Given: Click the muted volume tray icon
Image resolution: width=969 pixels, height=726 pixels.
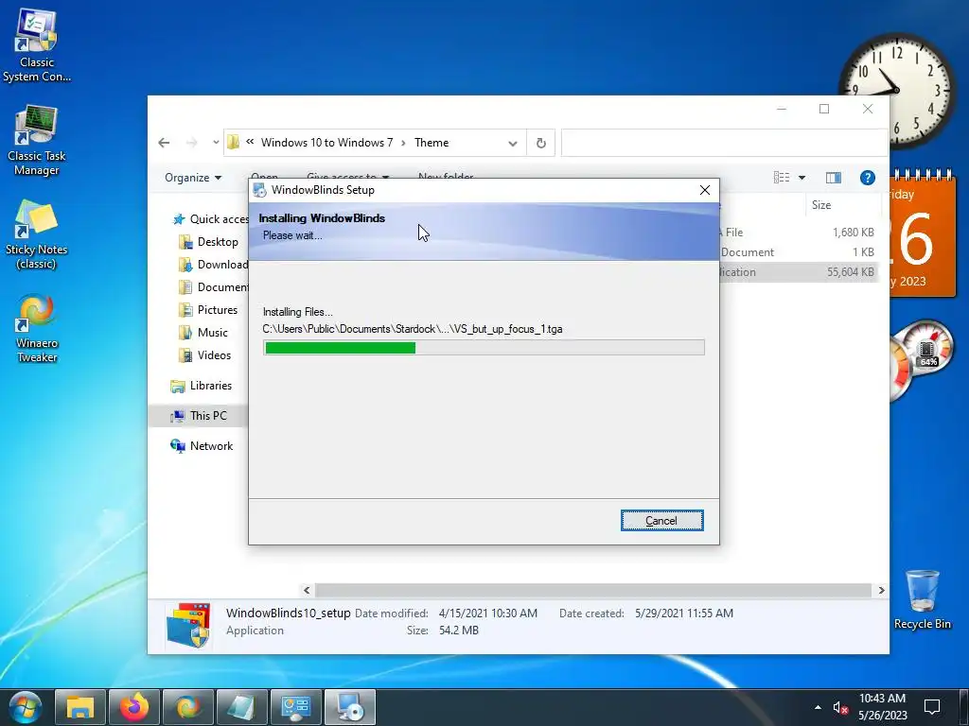Looking at the screenshot, I should (840, 707).
